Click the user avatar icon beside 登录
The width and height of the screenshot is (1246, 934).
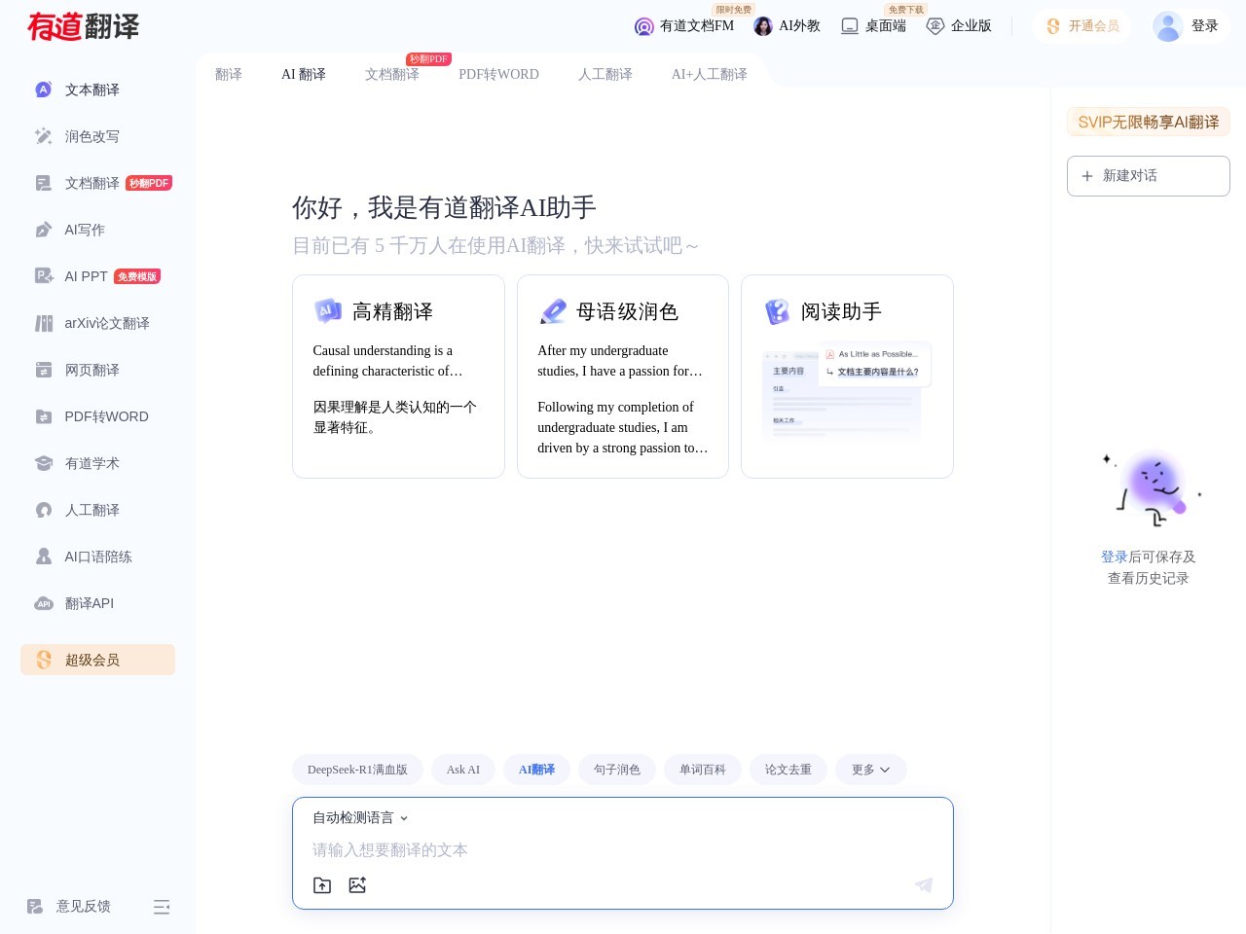click(1167, 26)
